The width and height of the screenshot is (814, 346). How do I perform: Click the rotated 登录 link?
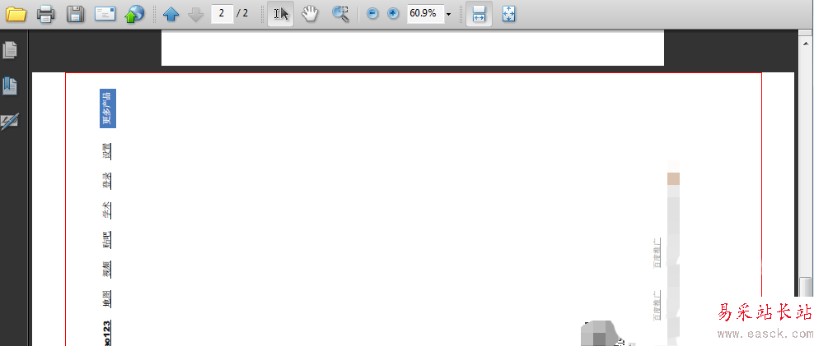click(x=106, y=181)
